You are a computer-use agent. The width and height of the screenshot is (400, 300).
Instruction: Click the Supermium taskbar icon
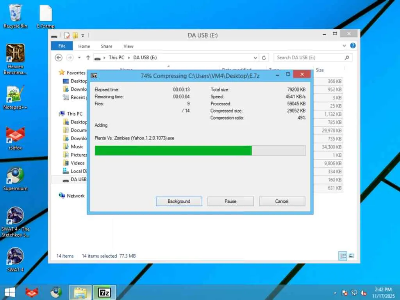pos(56,292)
